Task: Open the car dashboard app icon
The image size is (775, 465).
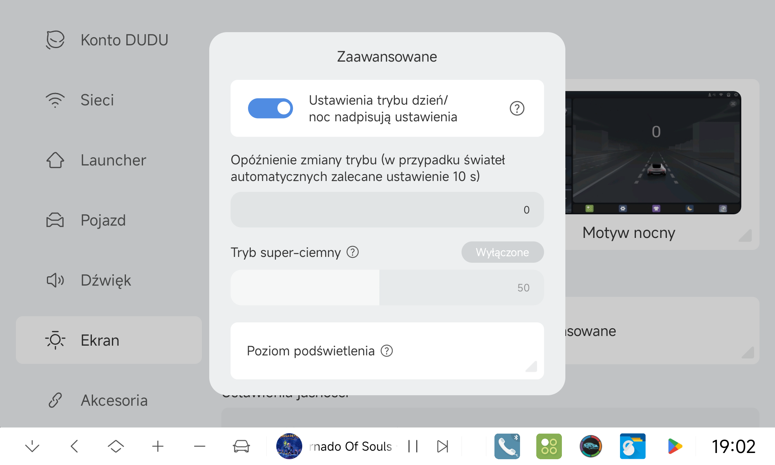Action: (591, 446)
